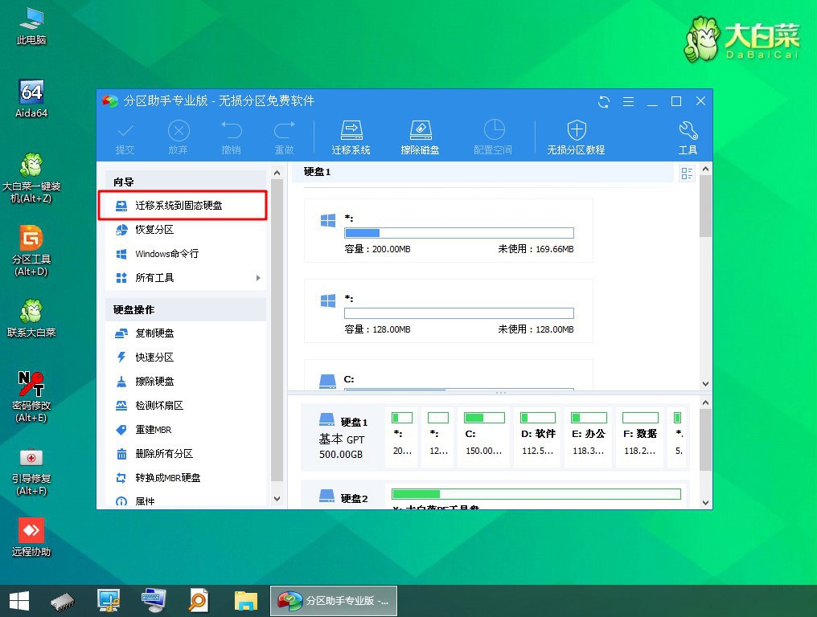Open the 无损分区教程 shield icon
This screenshot has height=617, width=817.
click(575, 136)
